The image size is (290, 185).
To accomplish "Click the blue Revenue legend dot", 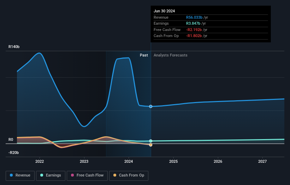I will (11, 175).
